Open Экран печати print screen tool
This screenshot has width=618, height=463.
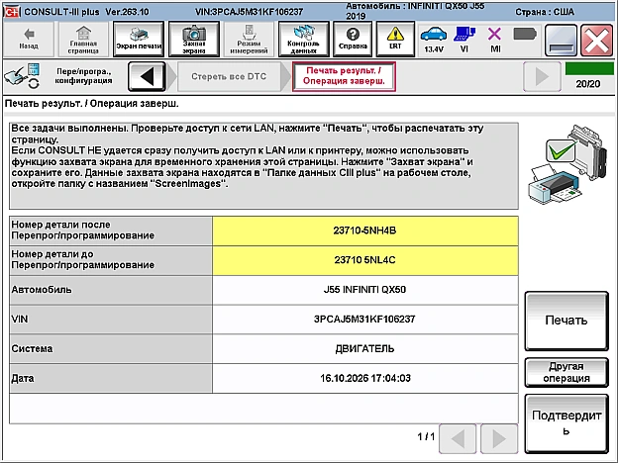pos(139,39)
